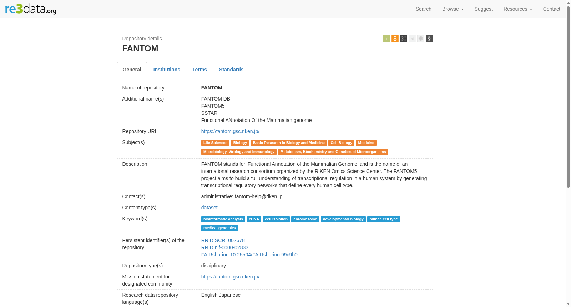Click the vertical page scrollbar thumb

click(569, 96)
